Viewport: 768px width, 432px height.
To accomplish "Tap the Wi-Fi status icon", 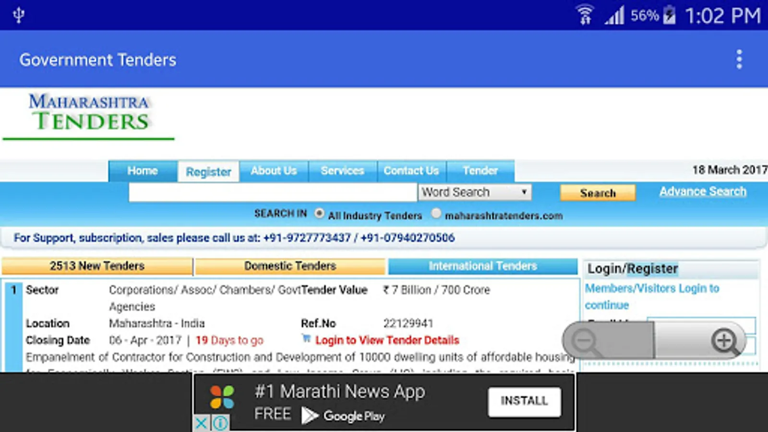I will (x=585, y=15).
